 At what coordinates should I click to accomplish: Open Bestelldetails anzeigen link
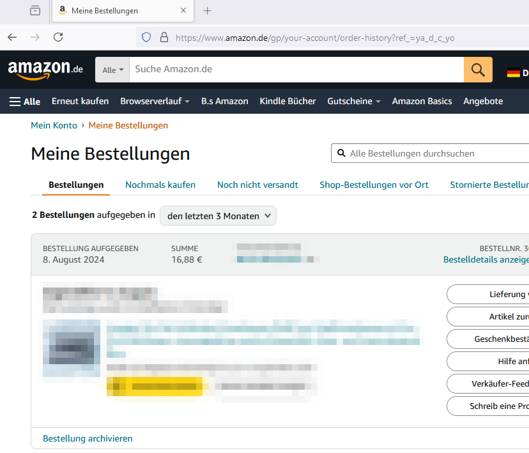pyautogui.click(x=486, y=260)
